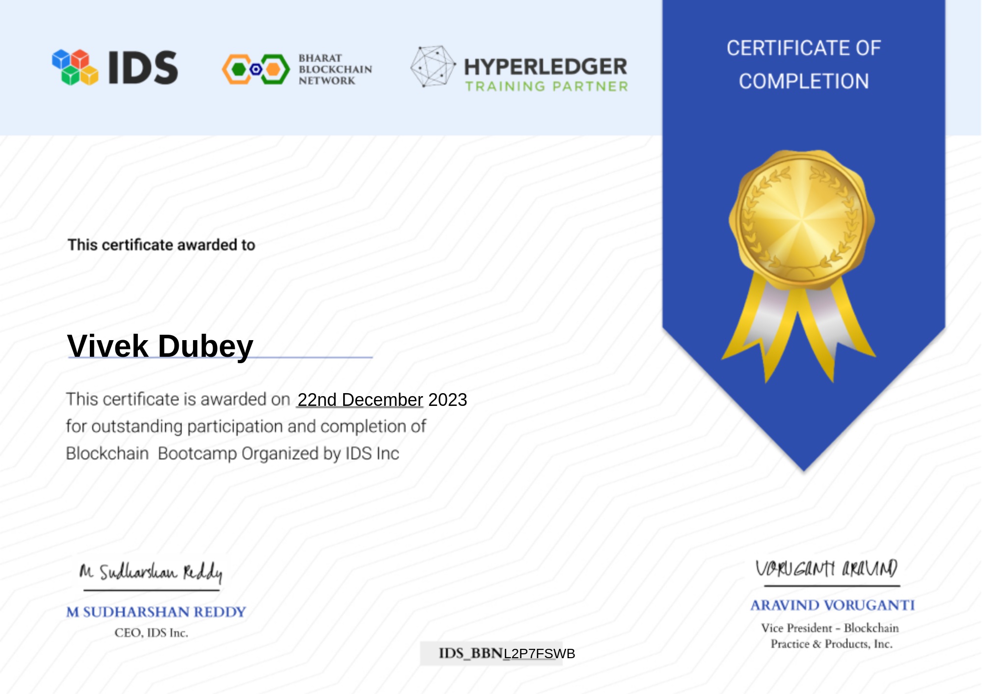The image size is (982, 694).
Task: Click the Certificate of Completion heading
Action: click(804, 65)
